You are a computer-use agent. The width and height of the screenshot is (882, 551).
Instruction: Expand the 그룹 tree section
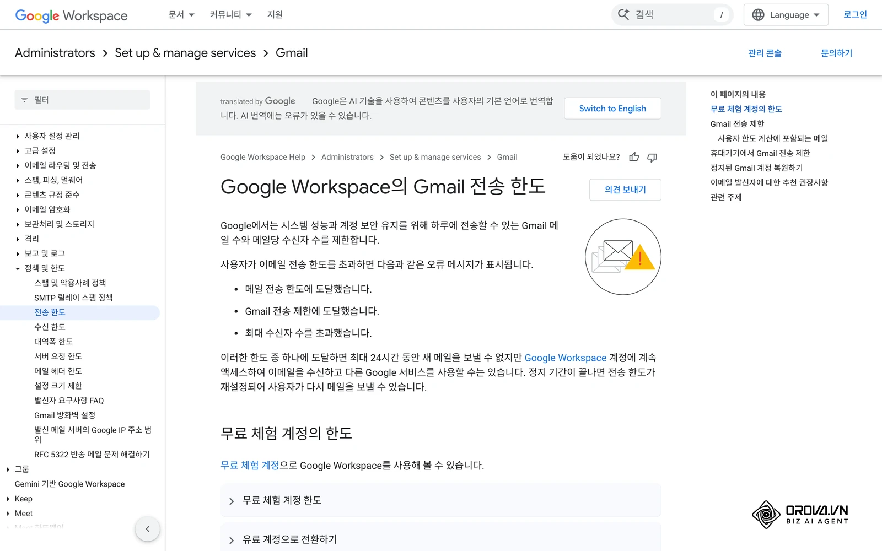pos(8,469)
